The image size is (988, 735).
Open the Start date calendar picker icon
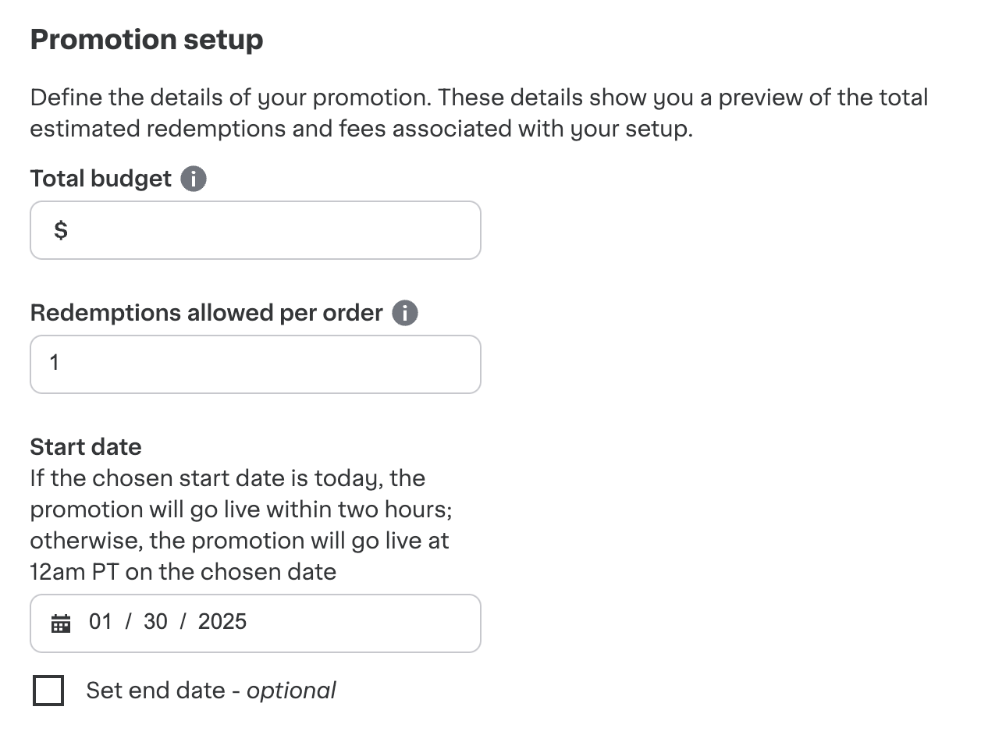[x=61, y=623]
